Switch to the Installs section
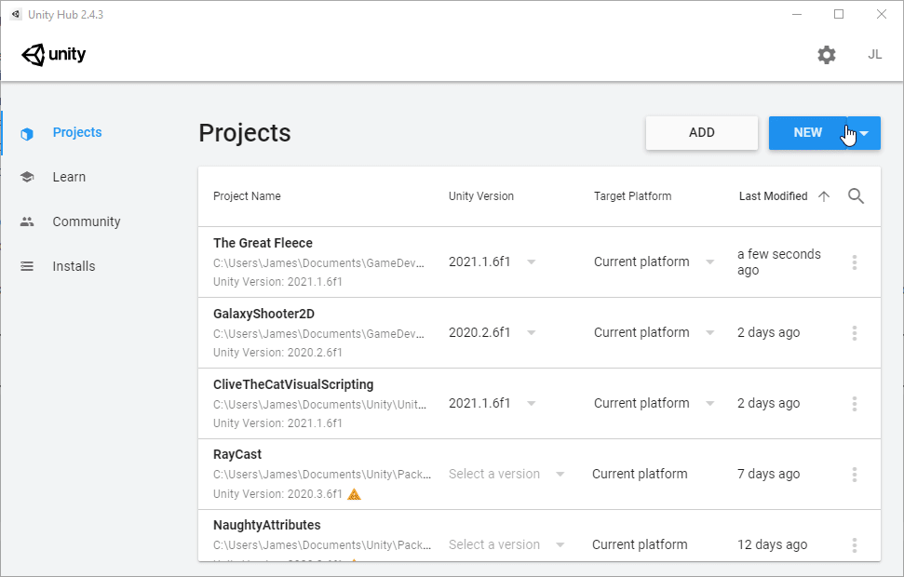The width and height of the screenshot is (904, 577). pyautogui.click(x=74, y=266)
